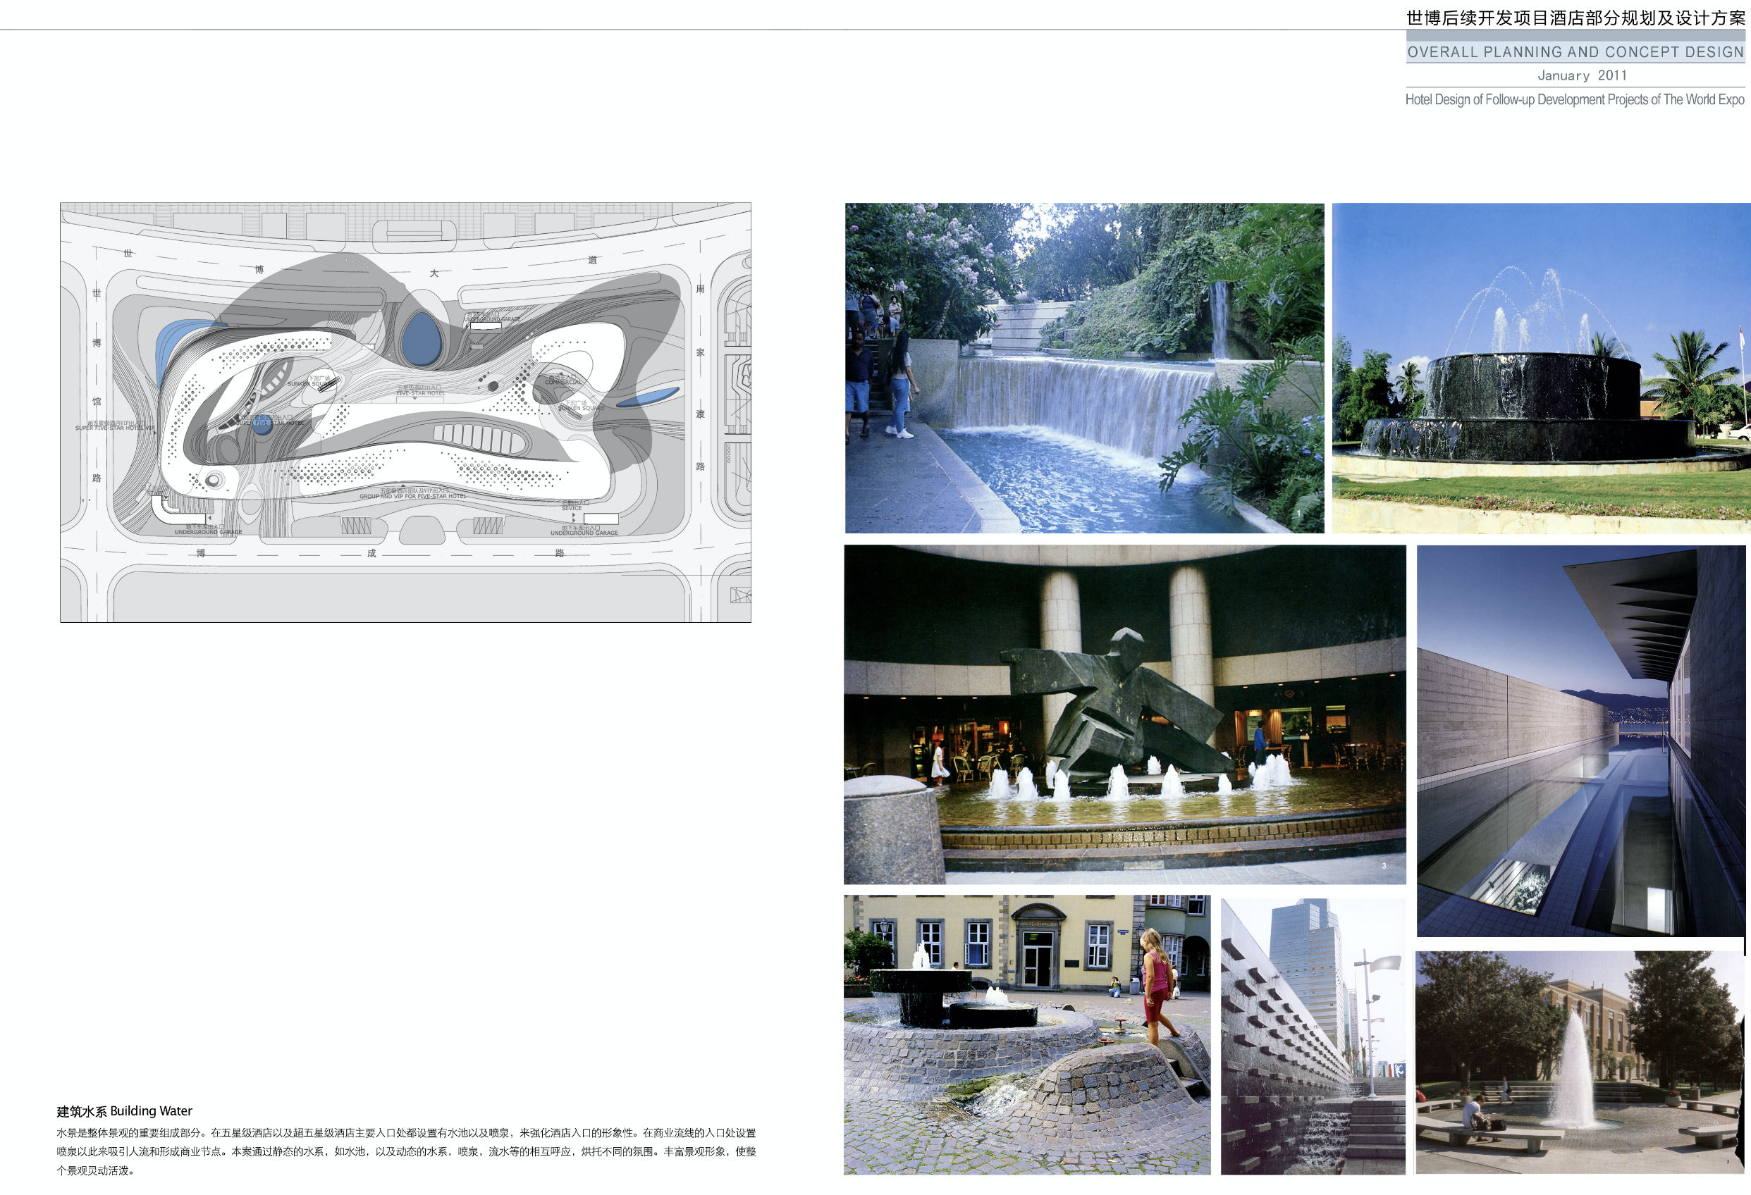The height and width of the screenshot is (1195, 1751).
Task: Click 'Hotel Design of Follow-up Development Projects' subtitle
Action: (x=1575, y=99)
